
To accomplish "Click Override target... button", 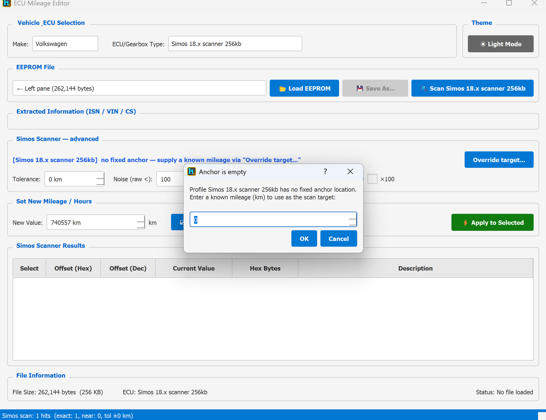I will click(499, 160).
